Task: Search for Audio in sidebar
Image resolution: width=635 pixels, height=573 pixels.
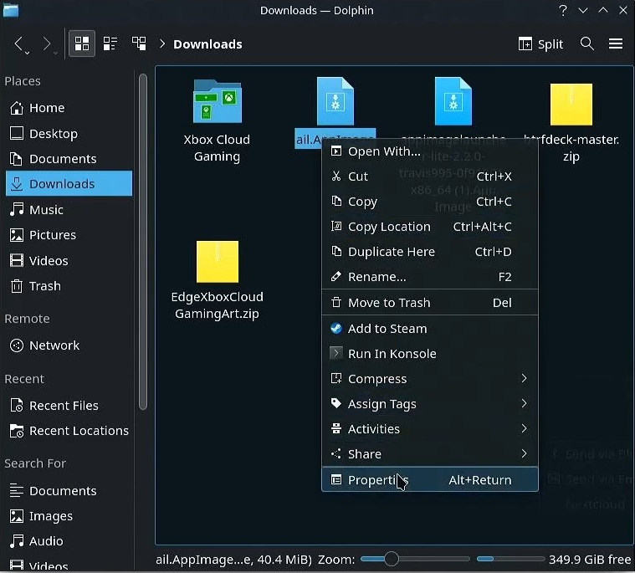Action: point(69,541)
